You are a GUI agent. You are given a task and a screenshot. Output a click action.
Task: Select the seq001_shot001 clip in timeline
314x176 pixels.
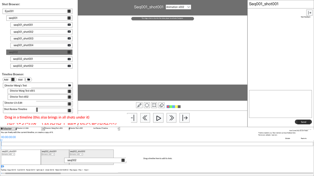tap(21, 157)
